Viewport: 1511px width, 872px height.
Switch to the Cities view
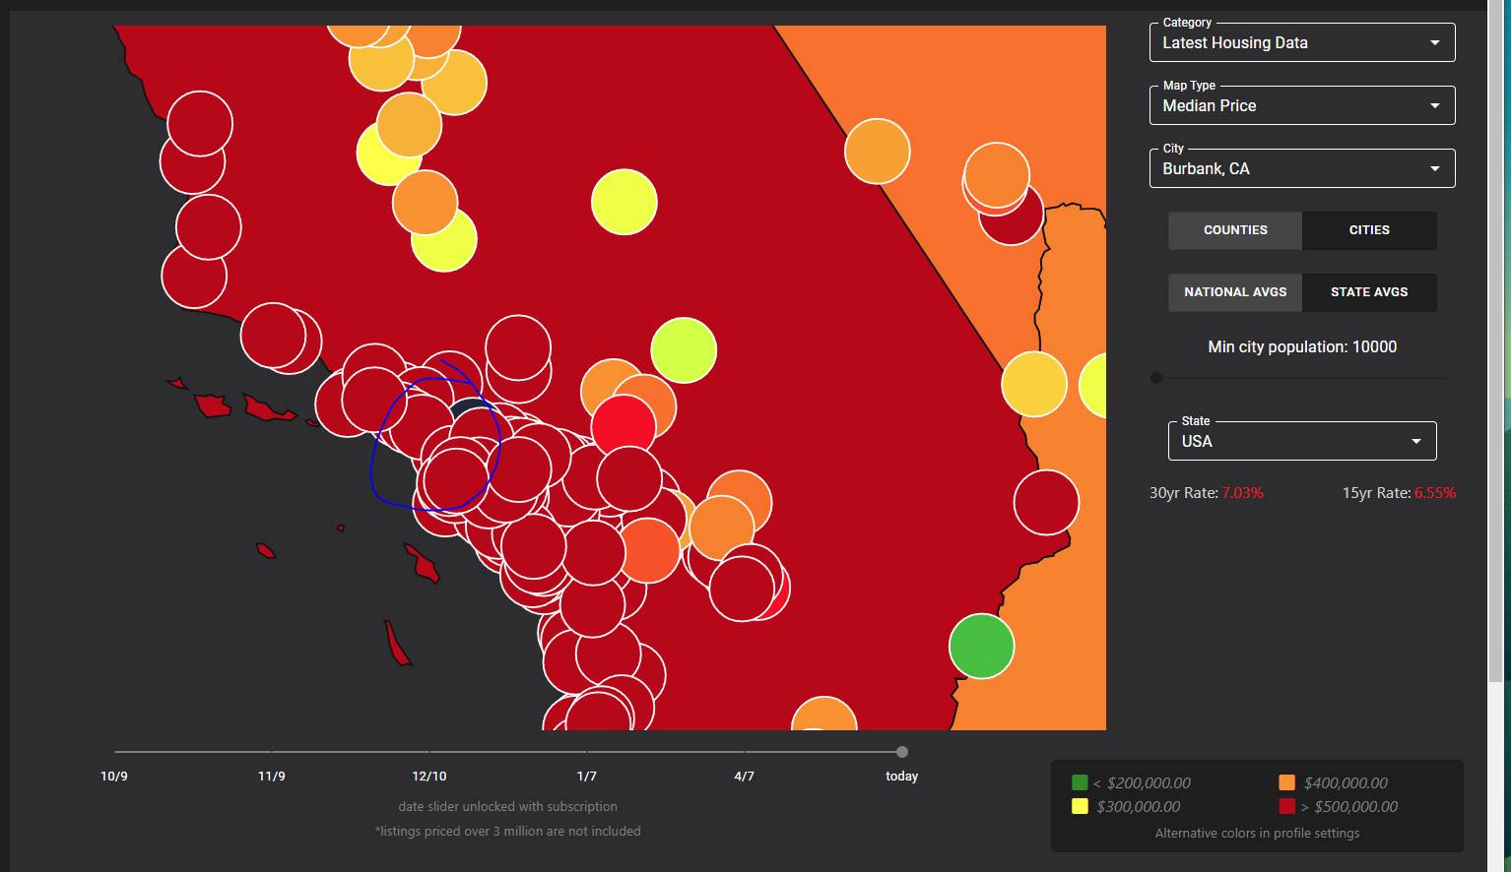[x=1368, y=230]
